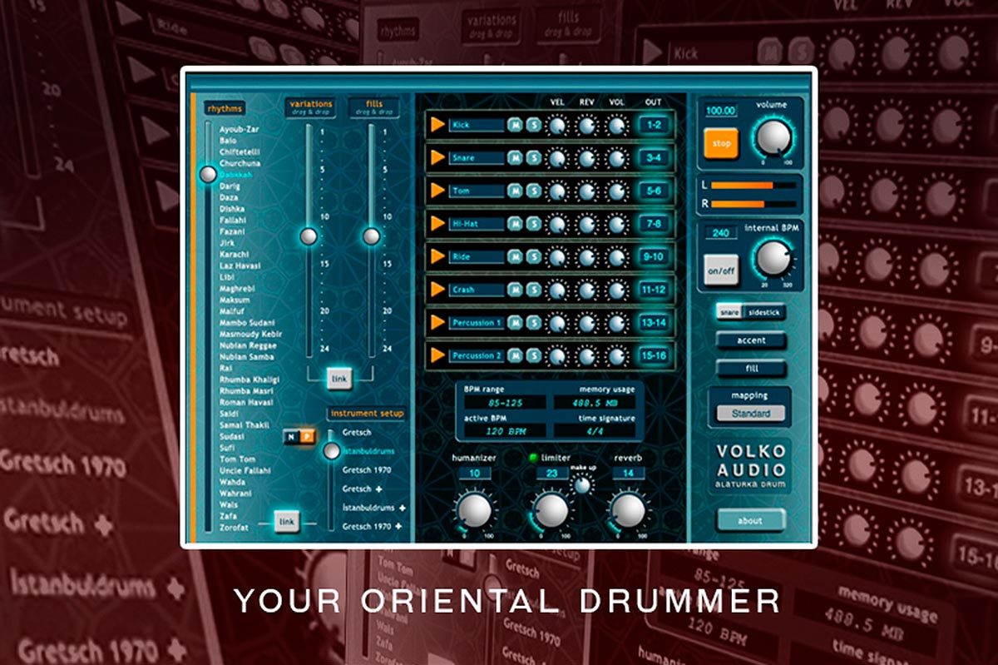
Task: Click the Kick VOL knob
Action: click(x=616, y=126)
